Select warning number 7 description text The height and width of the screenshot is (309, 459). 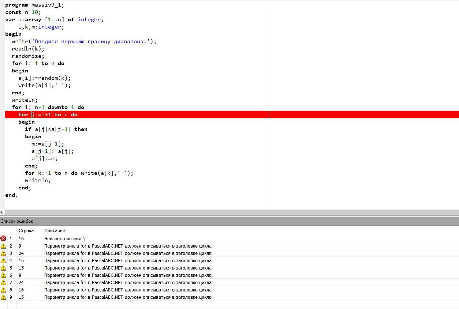tap(128, 282)
